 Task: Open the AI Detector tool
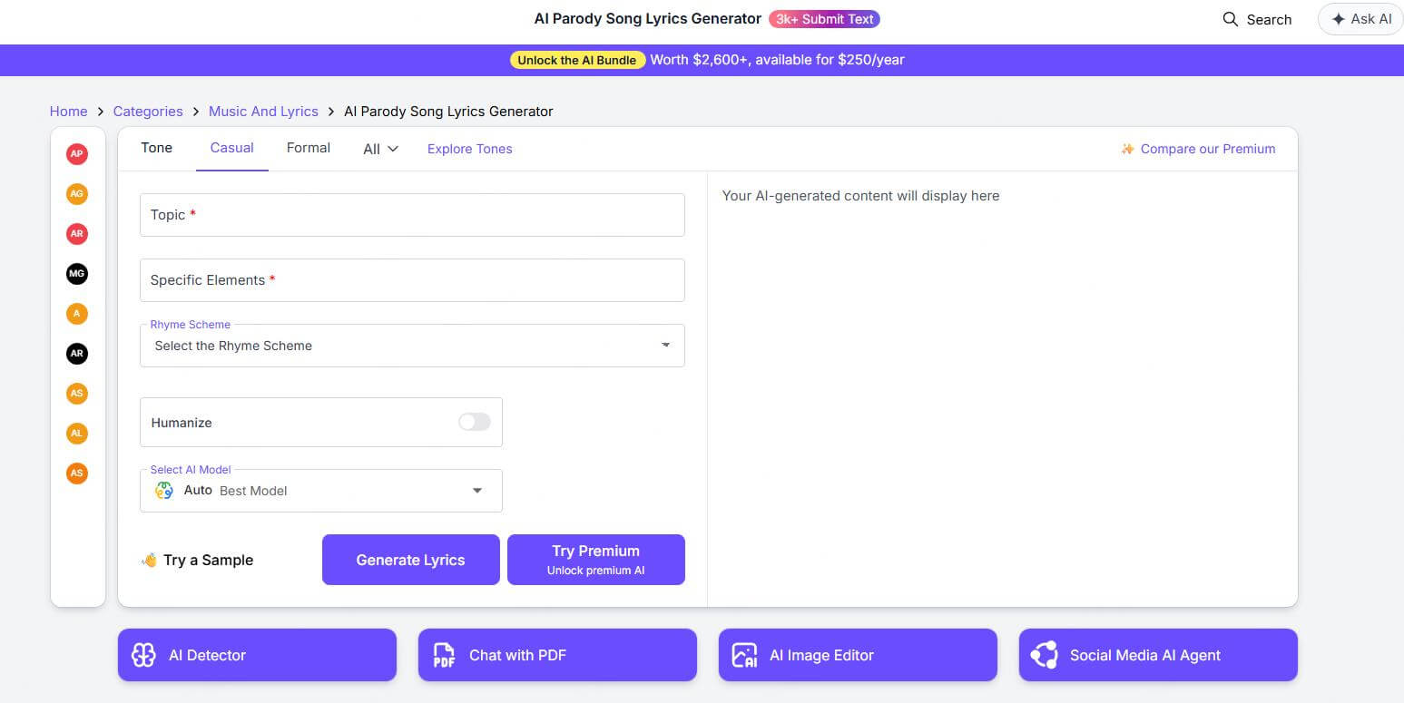click(256, 655)
